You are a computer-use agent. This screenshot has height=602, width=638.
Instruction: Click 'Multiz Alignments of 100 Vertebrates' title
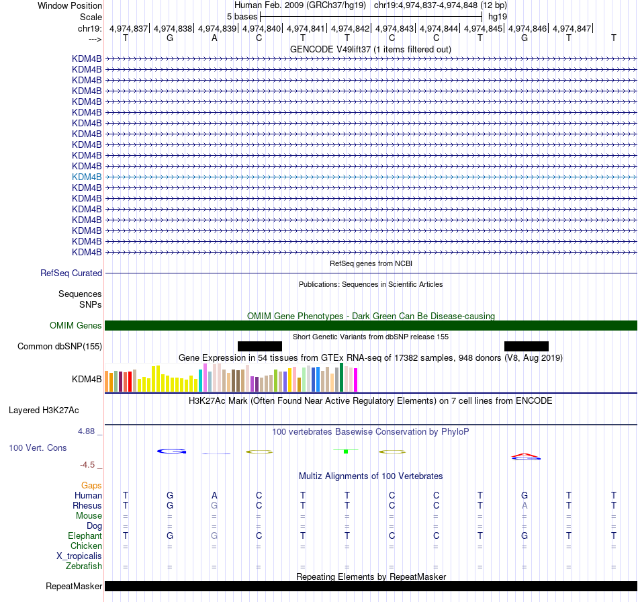click(371, 476)
